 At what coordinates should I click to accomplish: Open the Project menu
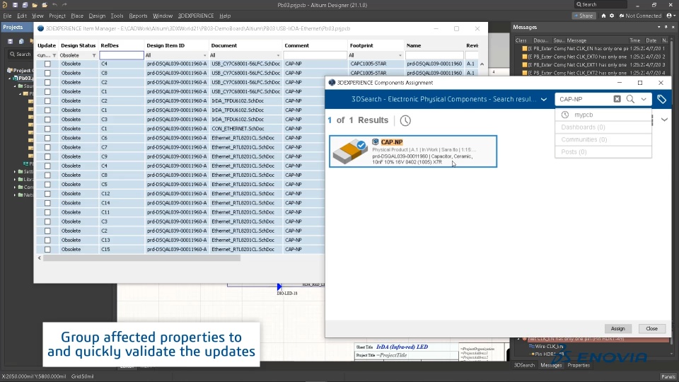click(x=57, y=16)
